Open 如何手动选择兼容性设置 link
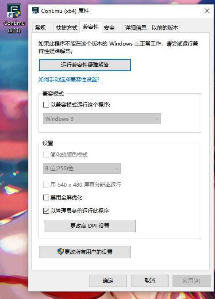The image size is (215, 299). pos(69,79)
